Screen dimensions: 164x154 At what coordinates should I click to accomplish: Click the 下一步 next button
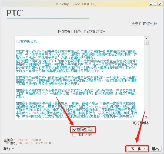pyautogui.click(x=137, y=149)
